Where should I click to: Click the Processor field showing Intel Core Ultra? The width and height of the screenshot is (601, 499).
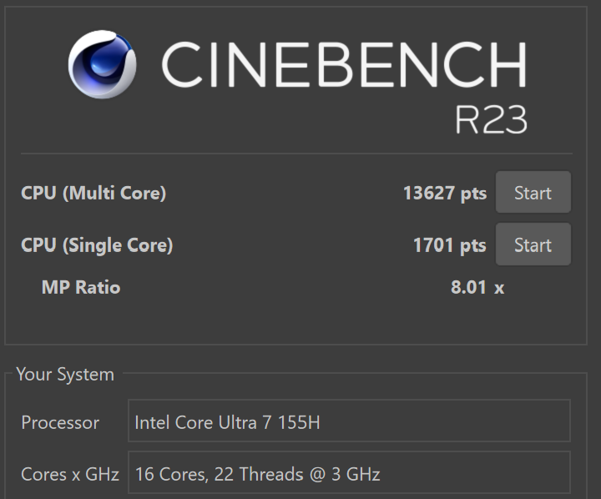click(349, 422)
